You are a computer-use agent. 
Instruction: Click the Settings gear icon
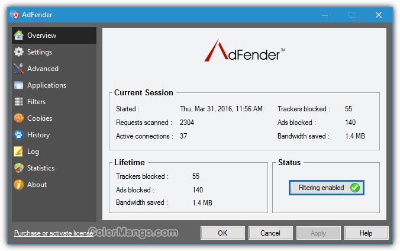pyautogui.click(x=18, y=52)
